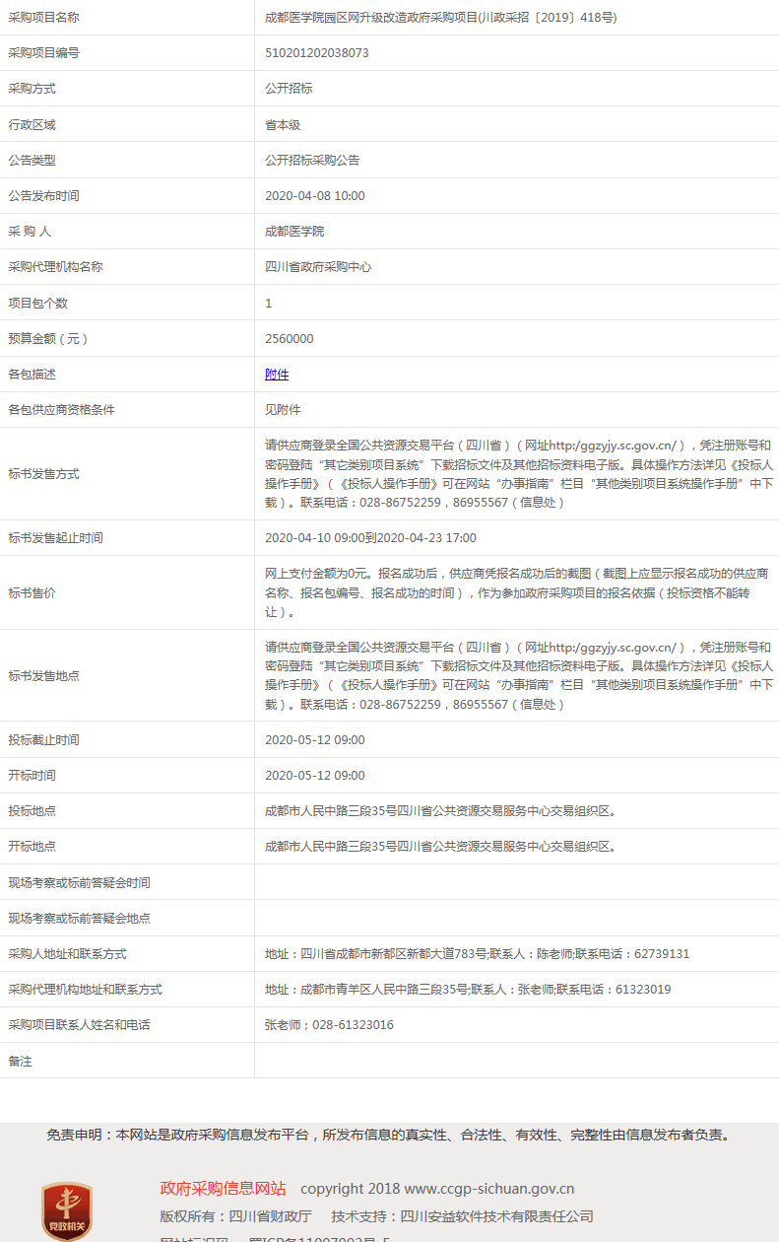Image resolution: width=779 pixels, height=1242 pixels.
Task: Click the 采购代理机构地址和联系方式 label
Action: pyautogui.click(x=86, y=990)
